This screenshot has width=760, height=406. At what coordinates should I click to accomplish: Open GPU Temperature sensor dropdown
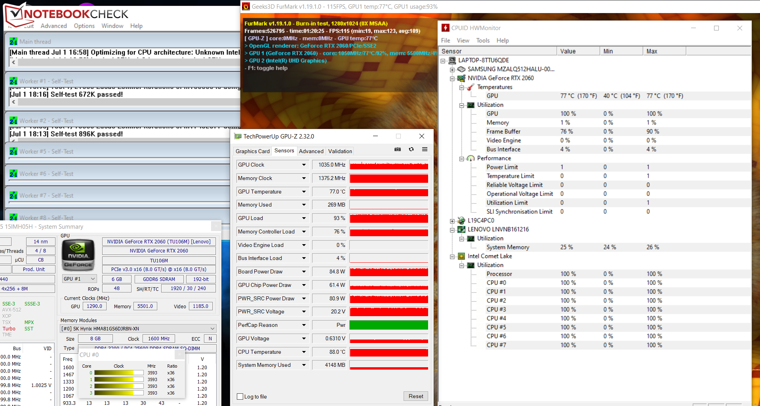(x=304, y=192)
